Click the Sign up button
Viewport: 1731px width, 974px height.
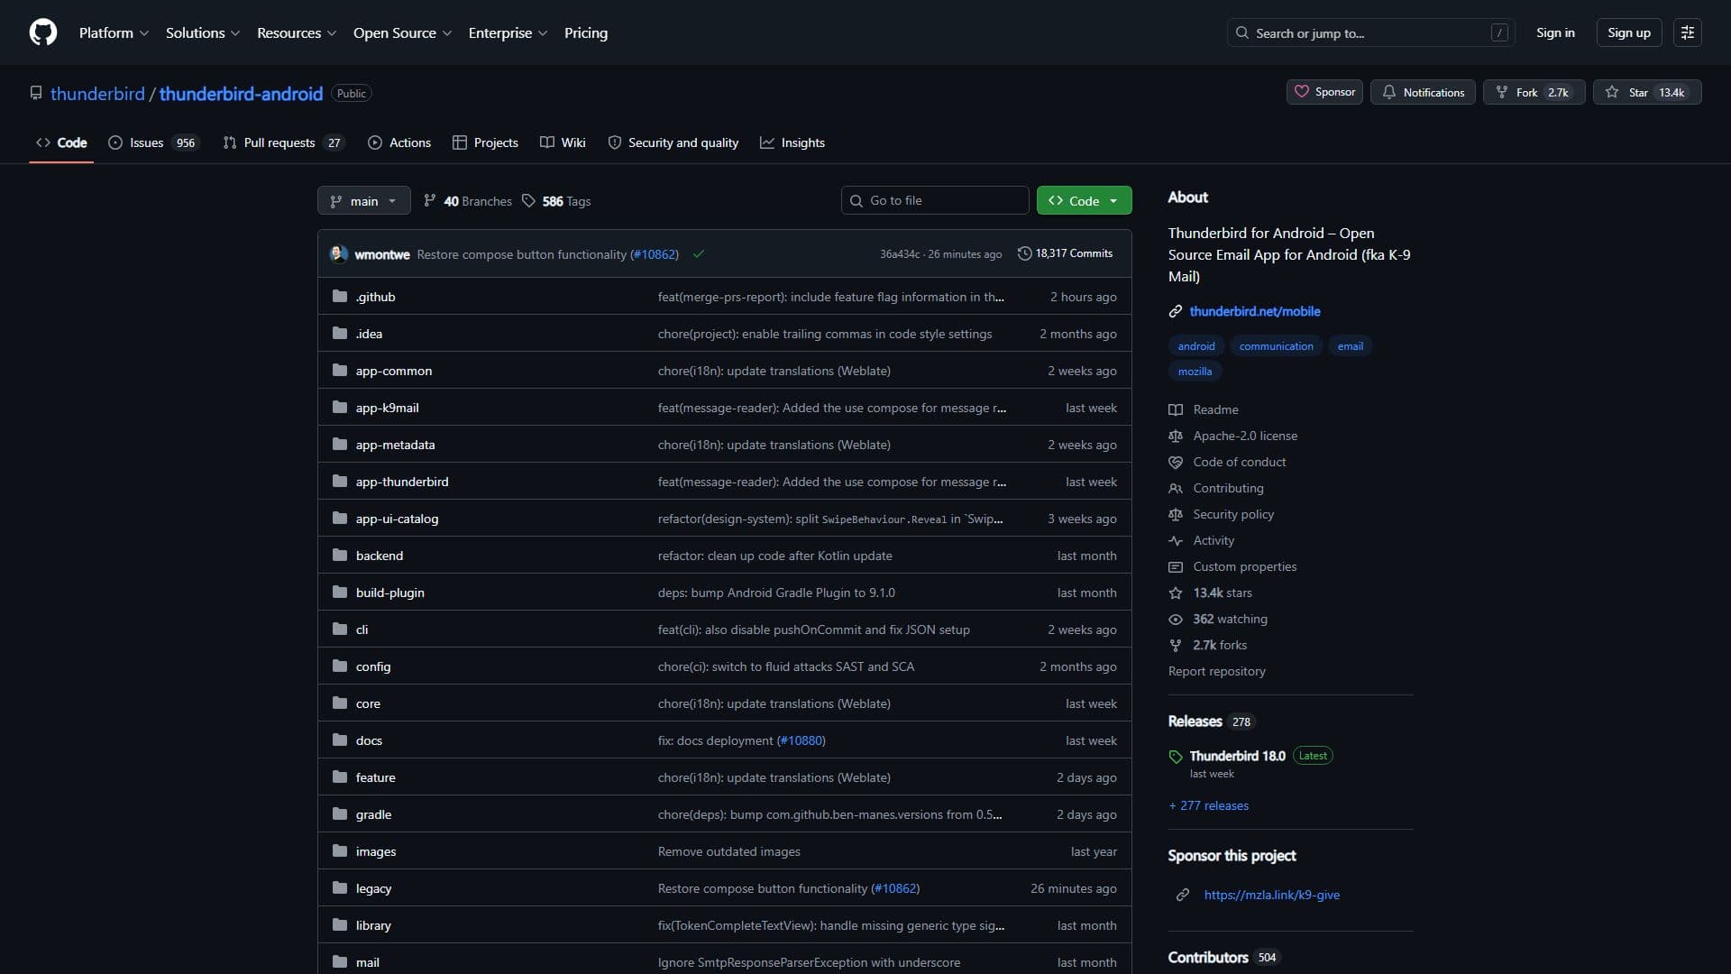point(1628,32)
